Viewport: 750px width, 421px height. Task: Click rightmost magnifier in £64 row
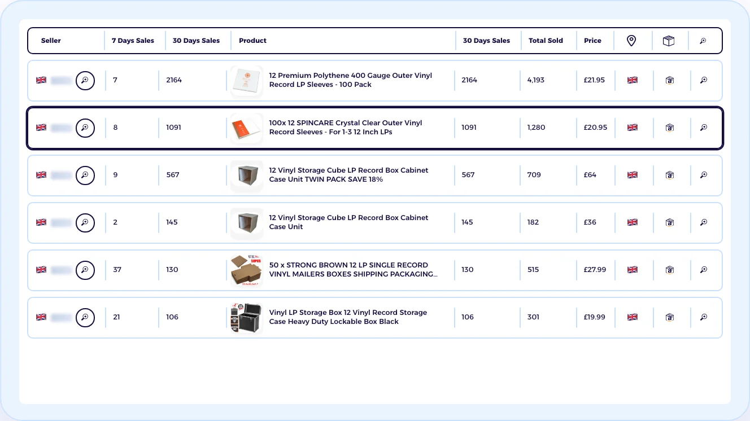(x=704, y=175)
